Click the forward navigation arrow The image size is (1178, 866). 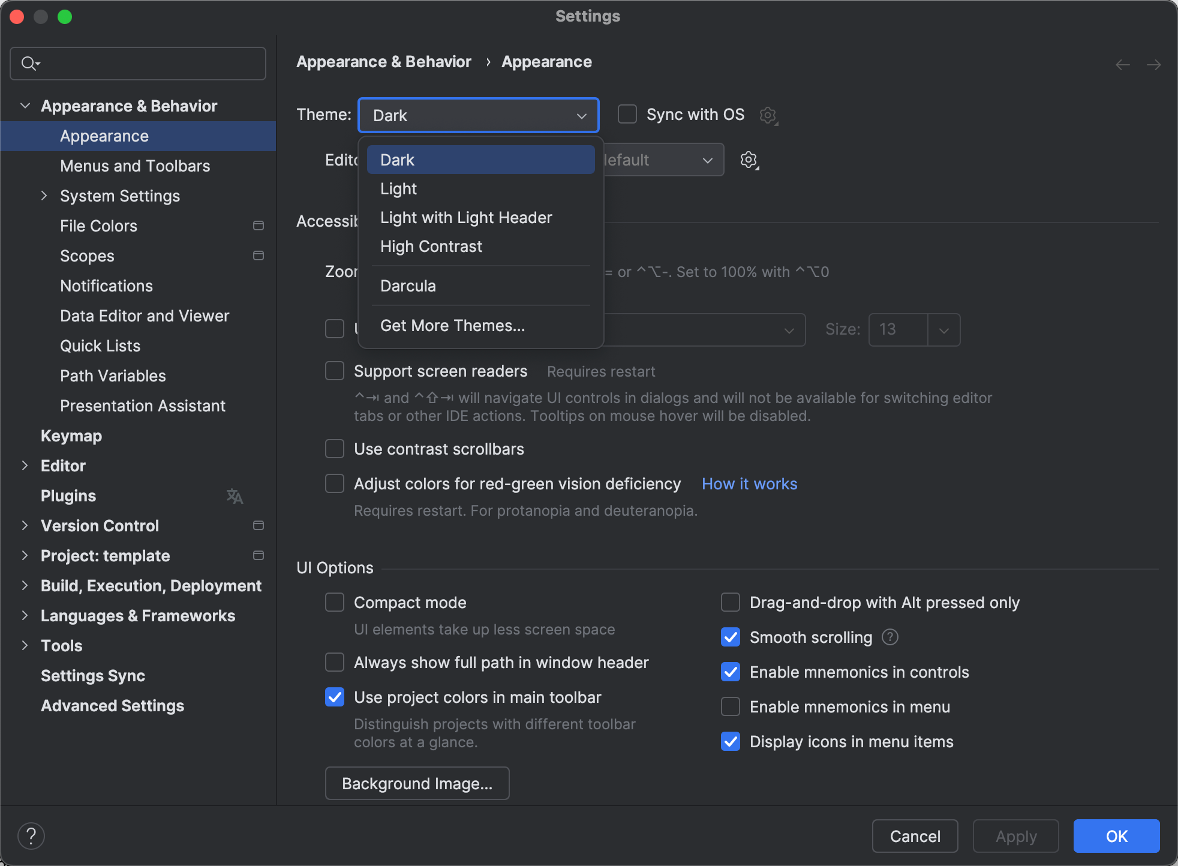click(x=1155, y=64)
